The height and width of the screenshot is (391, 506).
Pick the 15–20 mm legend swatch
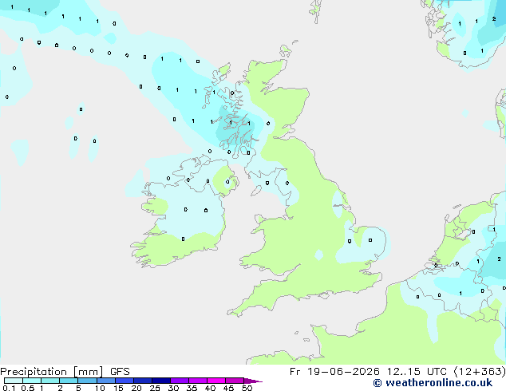(124, 381)
